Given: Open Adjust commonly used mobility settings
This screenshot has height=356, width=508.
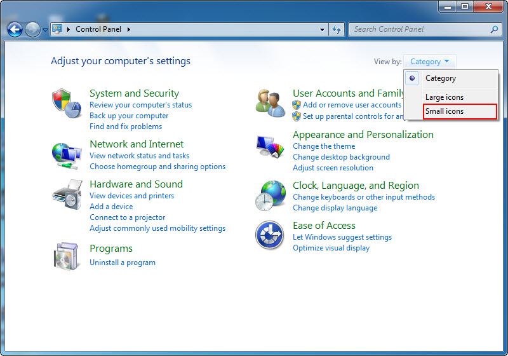Looking at the screenshot, I should [x=157, y=228].
